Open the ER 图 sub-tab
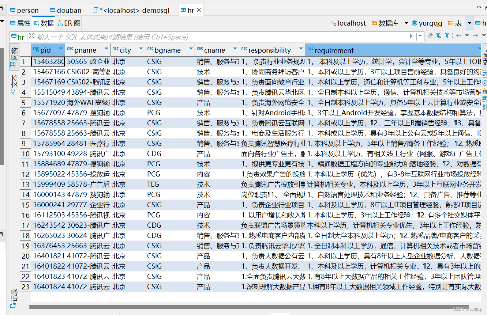This screenshot has width=487, height=315. pos(68,23)
